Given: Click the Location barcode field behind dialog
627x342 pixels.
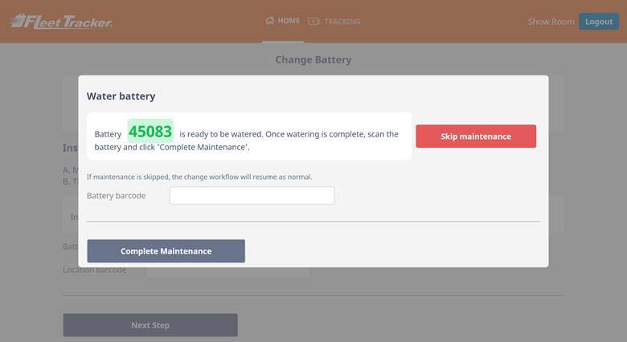Looking at the screenshot, I should 227,273.
